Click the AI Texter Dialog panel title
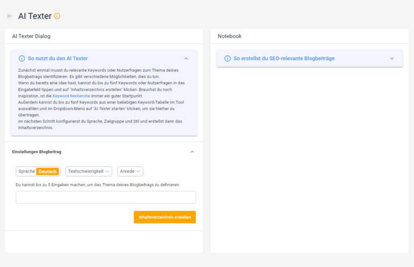This screenshot has height=267, width=414. [x=31, y=36]
